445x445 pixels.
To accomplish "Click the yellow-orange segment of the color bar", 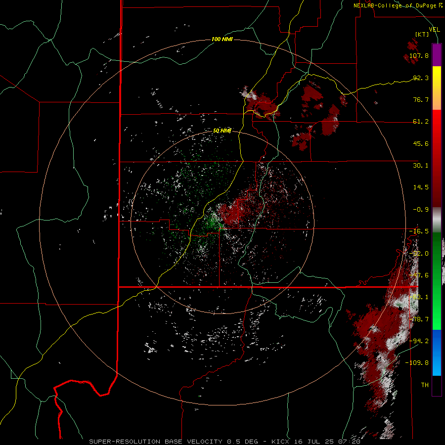I will 437,88.
